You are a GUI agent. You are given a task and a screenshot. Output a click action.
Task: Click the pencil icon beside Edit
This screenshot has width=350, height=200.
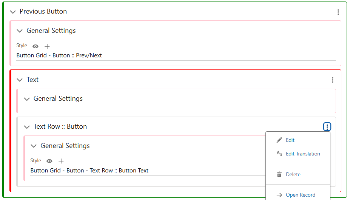pyautogui.click(x=279, y=140)
